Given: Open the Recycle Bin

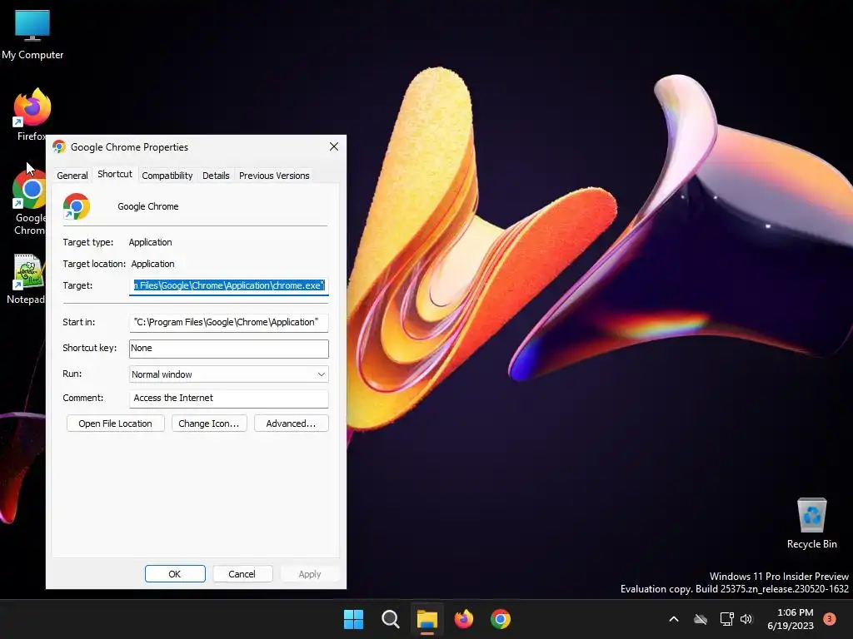Looking at the screenshot, I should pos(811,523).
